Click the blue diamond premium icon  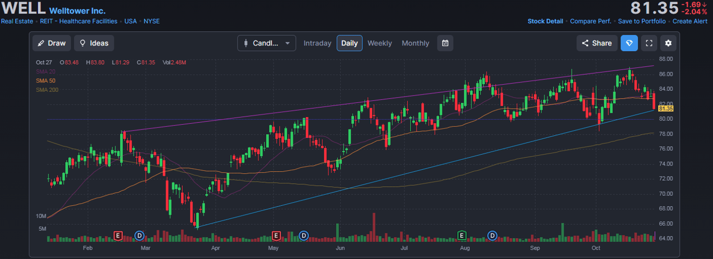(x=629, y=43)
